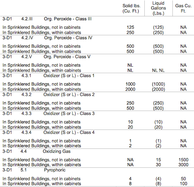The image size is (194, 187).
Task: Click section number 4.2.V
Action: coord(27,57)
